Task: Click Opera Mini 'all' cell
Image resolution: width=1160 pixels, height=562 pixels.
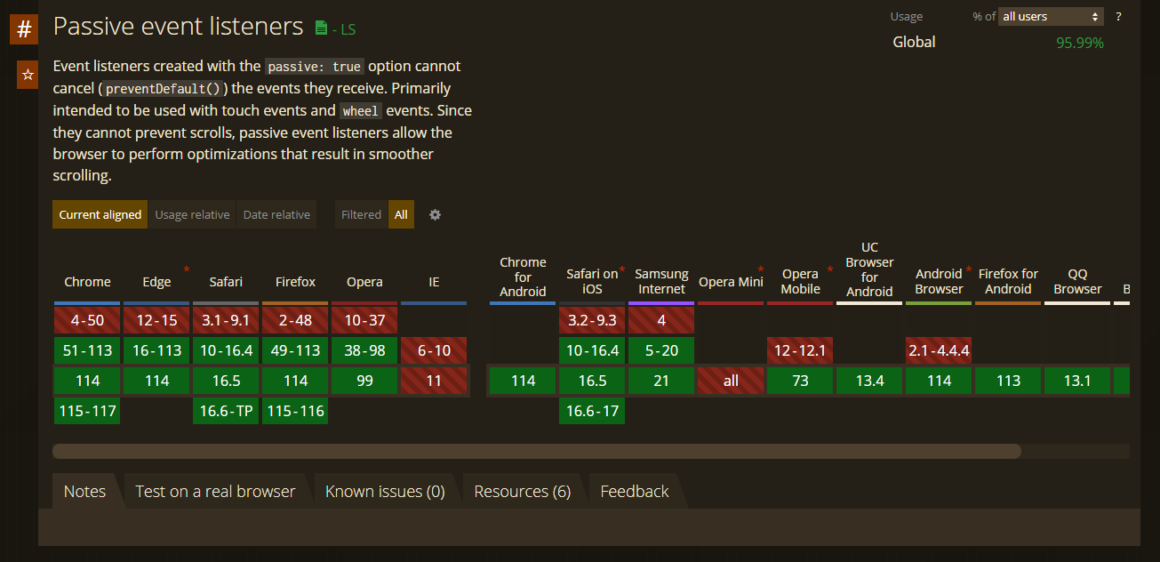Action: tap(731, 381)
